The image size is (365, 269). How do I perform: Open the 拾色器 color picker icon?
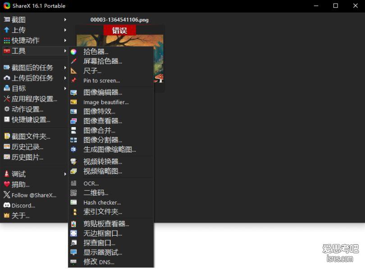(x=73, y=52)
